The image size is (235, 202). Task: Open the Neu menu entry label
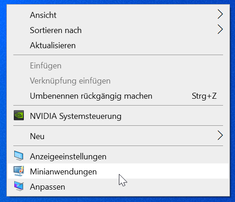point(37,136)
